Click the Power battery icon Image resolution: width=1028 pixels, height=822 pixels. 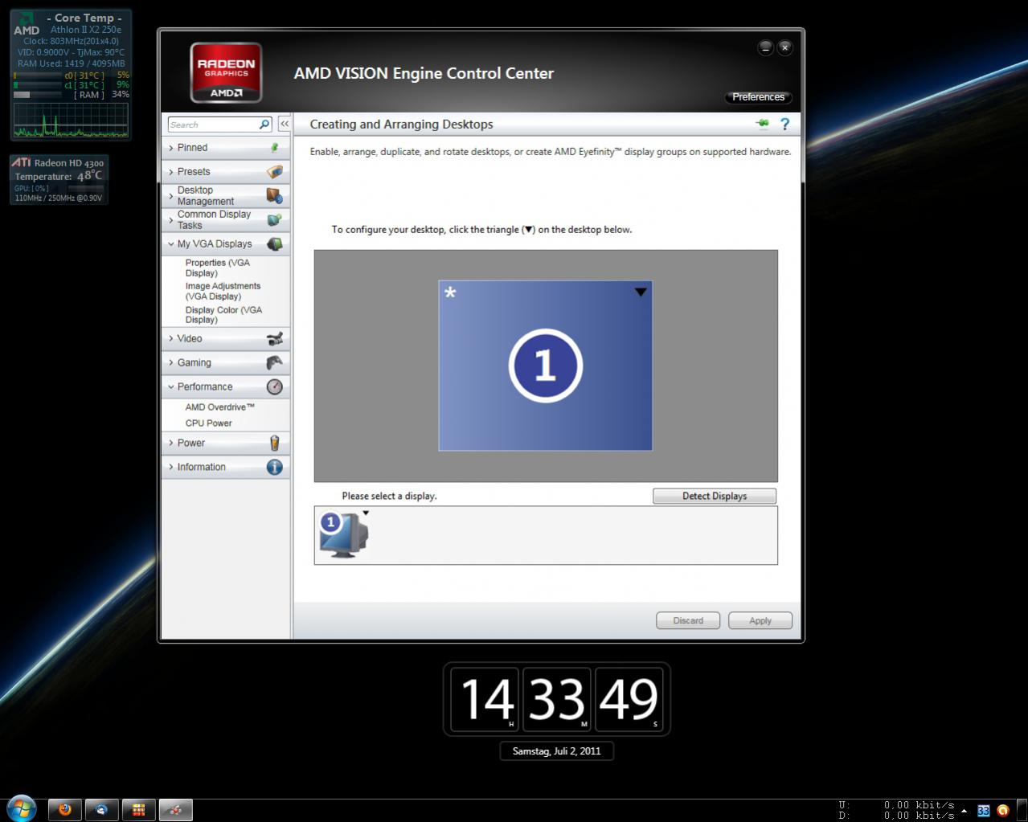(275, 443)
